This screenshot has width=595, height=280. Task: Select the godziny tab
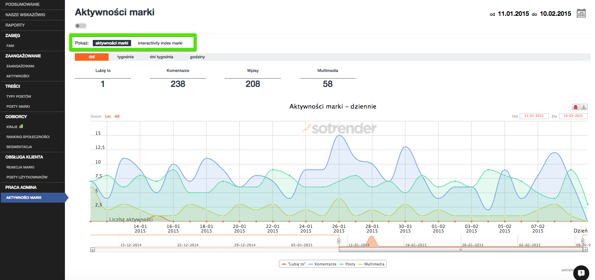[x=197, y=57]
